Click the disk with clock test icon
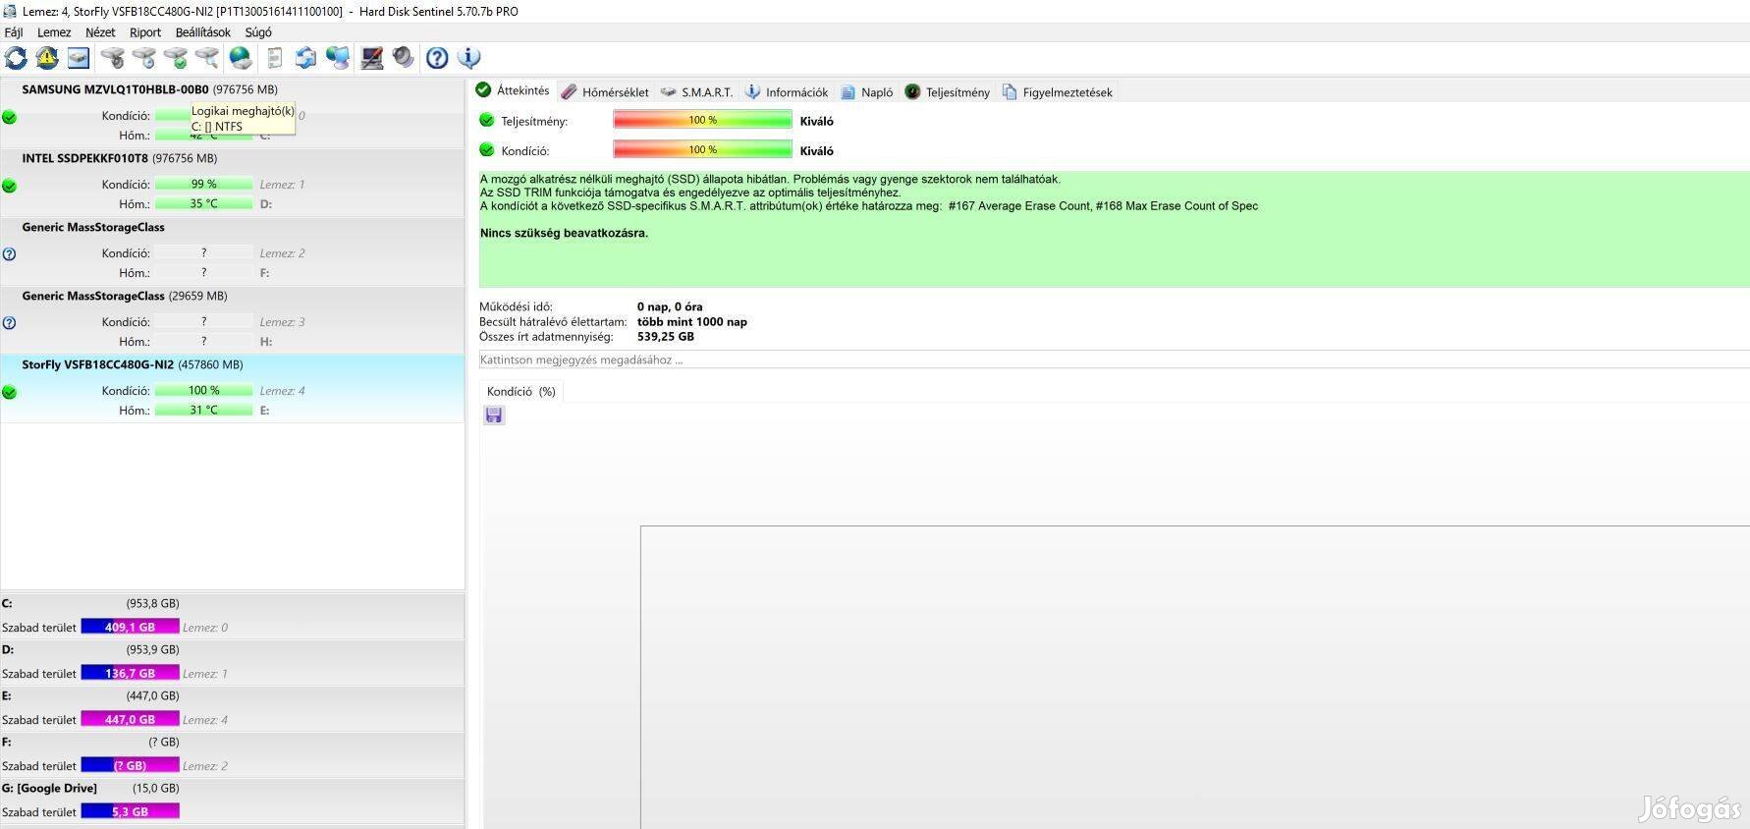1750x829 pixels. [x=144, y=58]
